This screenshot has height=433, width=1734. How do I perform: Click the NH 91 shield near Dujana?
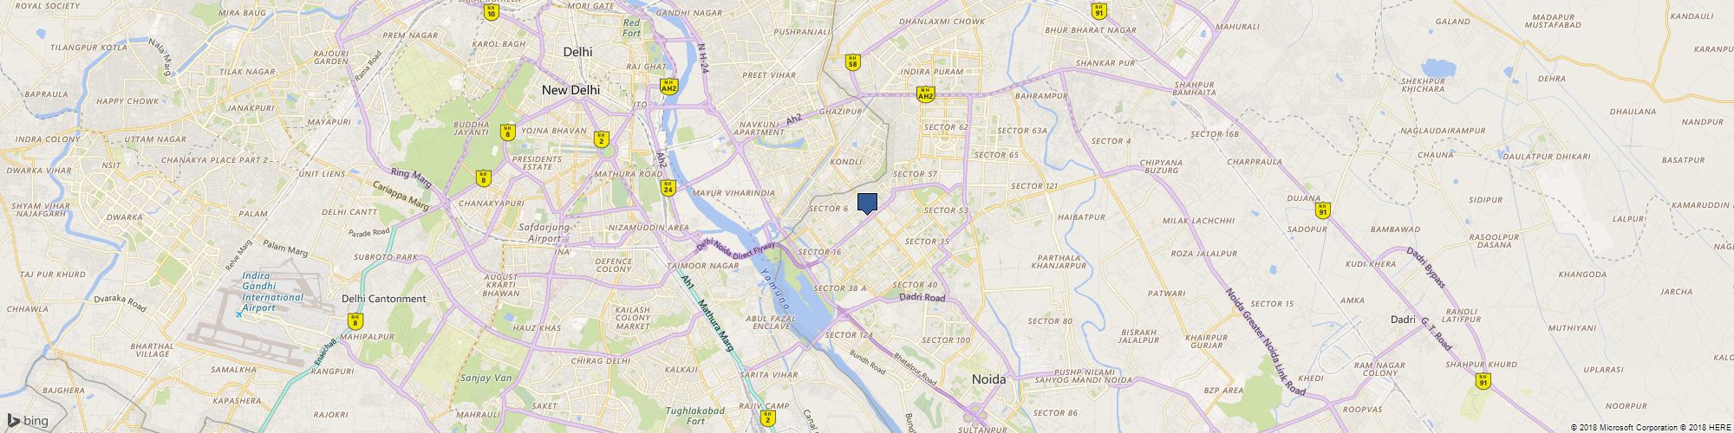[x=1322, y=210]
